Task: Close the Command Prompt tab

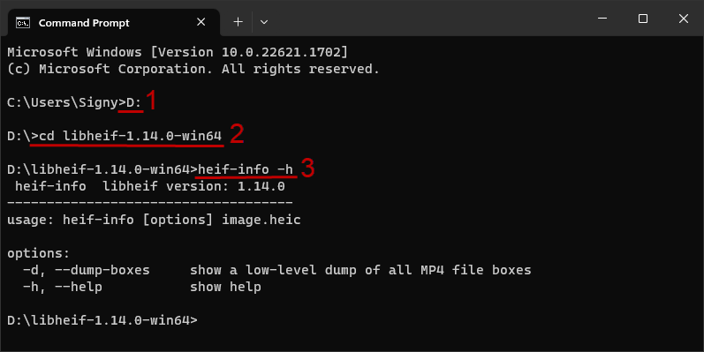Action: (201, 22)
